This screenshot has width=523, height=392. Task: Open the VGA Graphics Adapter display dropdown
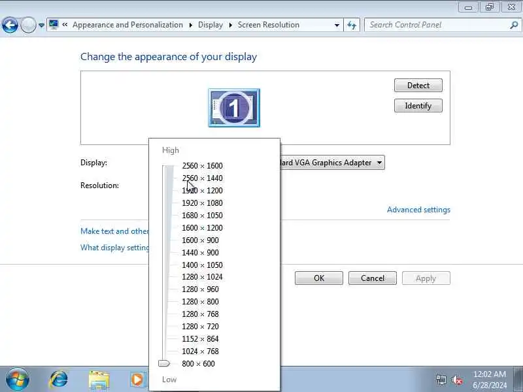click(x=333, y=163)
